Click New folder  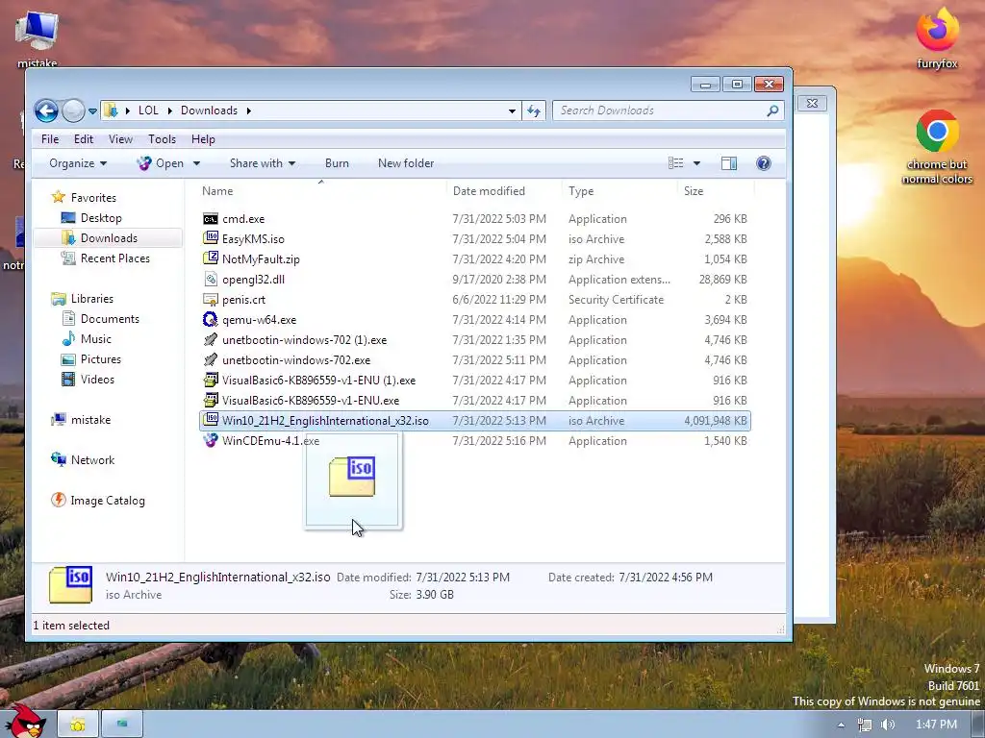[x=406, y=163]
